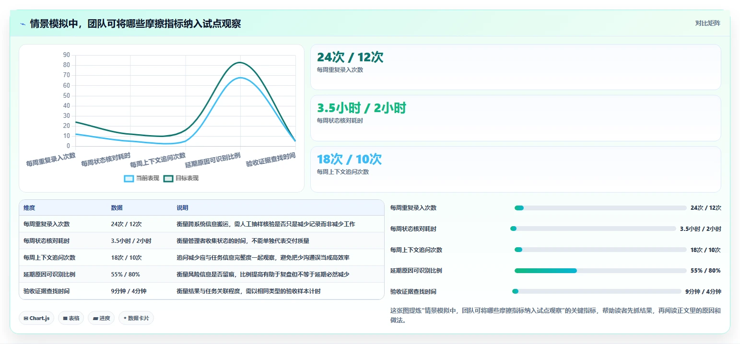
Task: Click the 55% / 80% table cell
Action: coord(126,275)
